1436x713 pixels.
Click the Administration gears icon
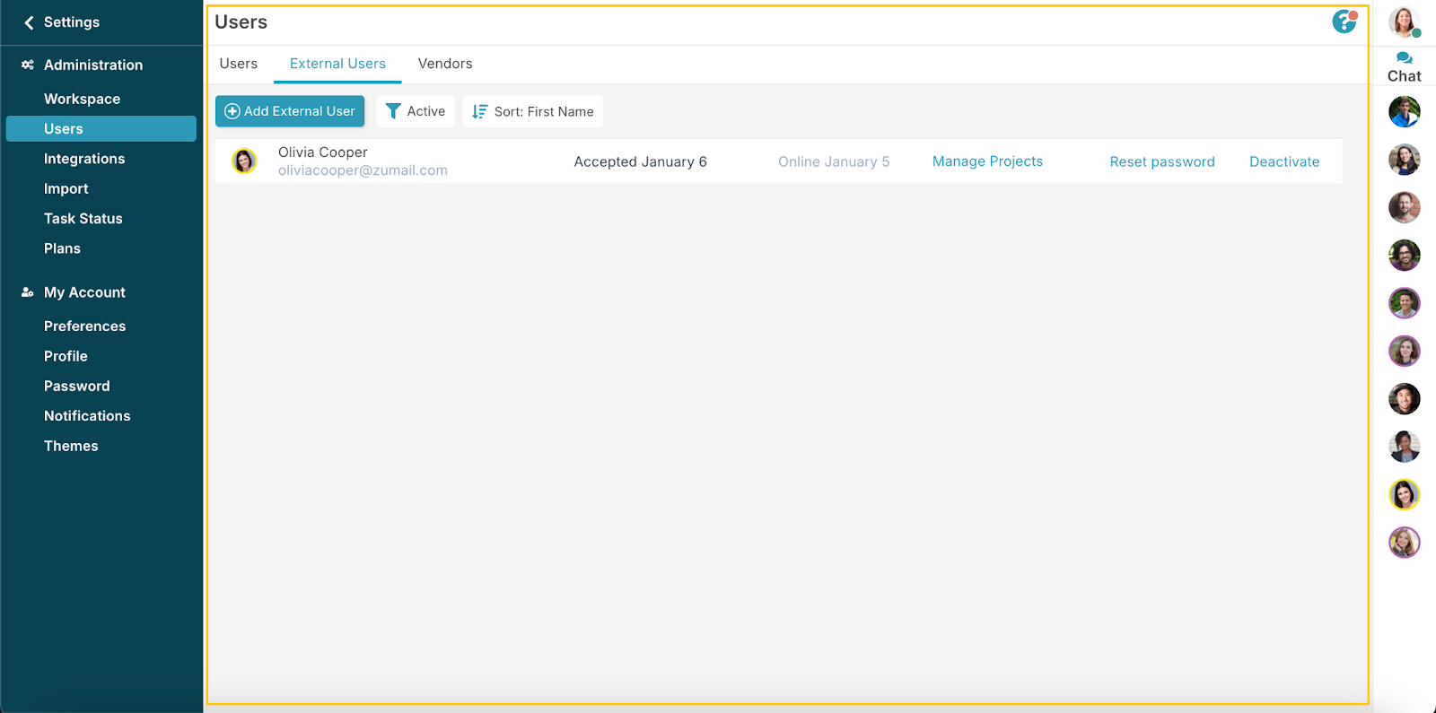pos(28,65)
